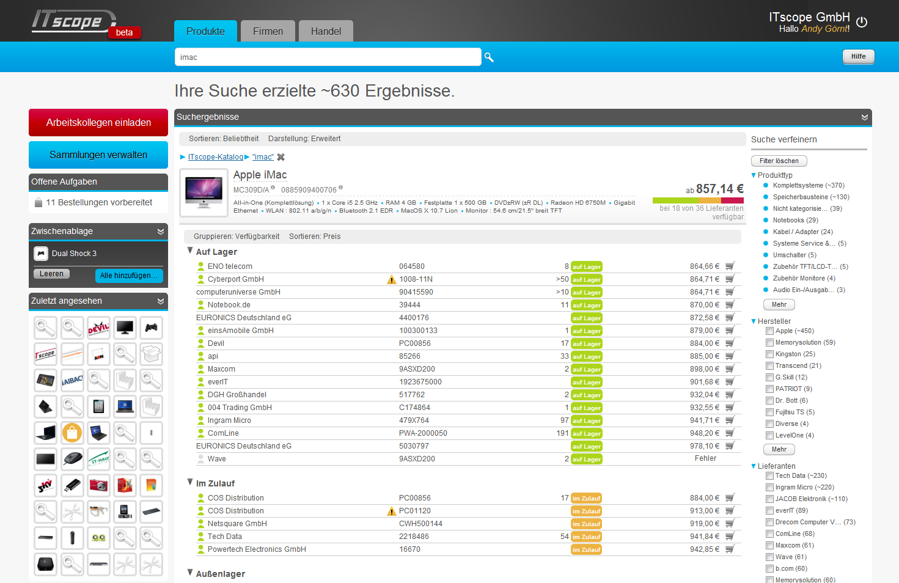899x583 pixels.
Task: Click Leeren to empty the Zwischenablage
Action: coord(51,274)
